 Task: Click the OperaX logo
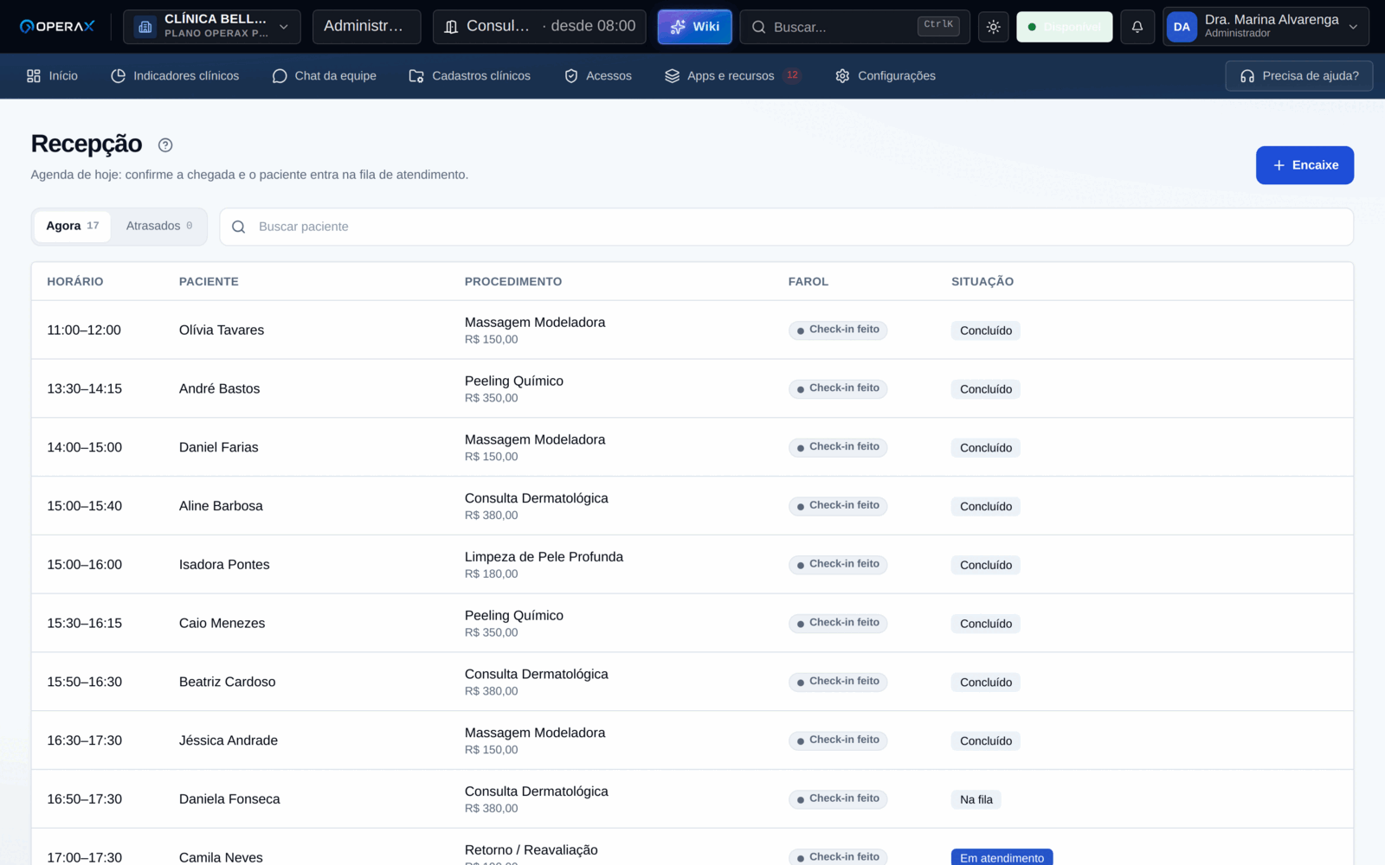tap(57, 27)
